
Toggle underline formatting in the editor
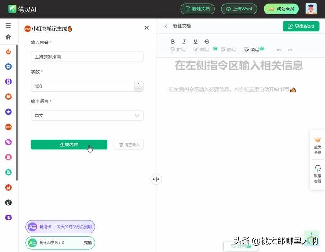pos(195,42)
